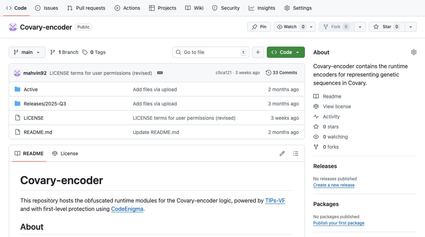425x237 pixels.
Task: Select the README tab in file viewer
Action: tap(29, 153)
